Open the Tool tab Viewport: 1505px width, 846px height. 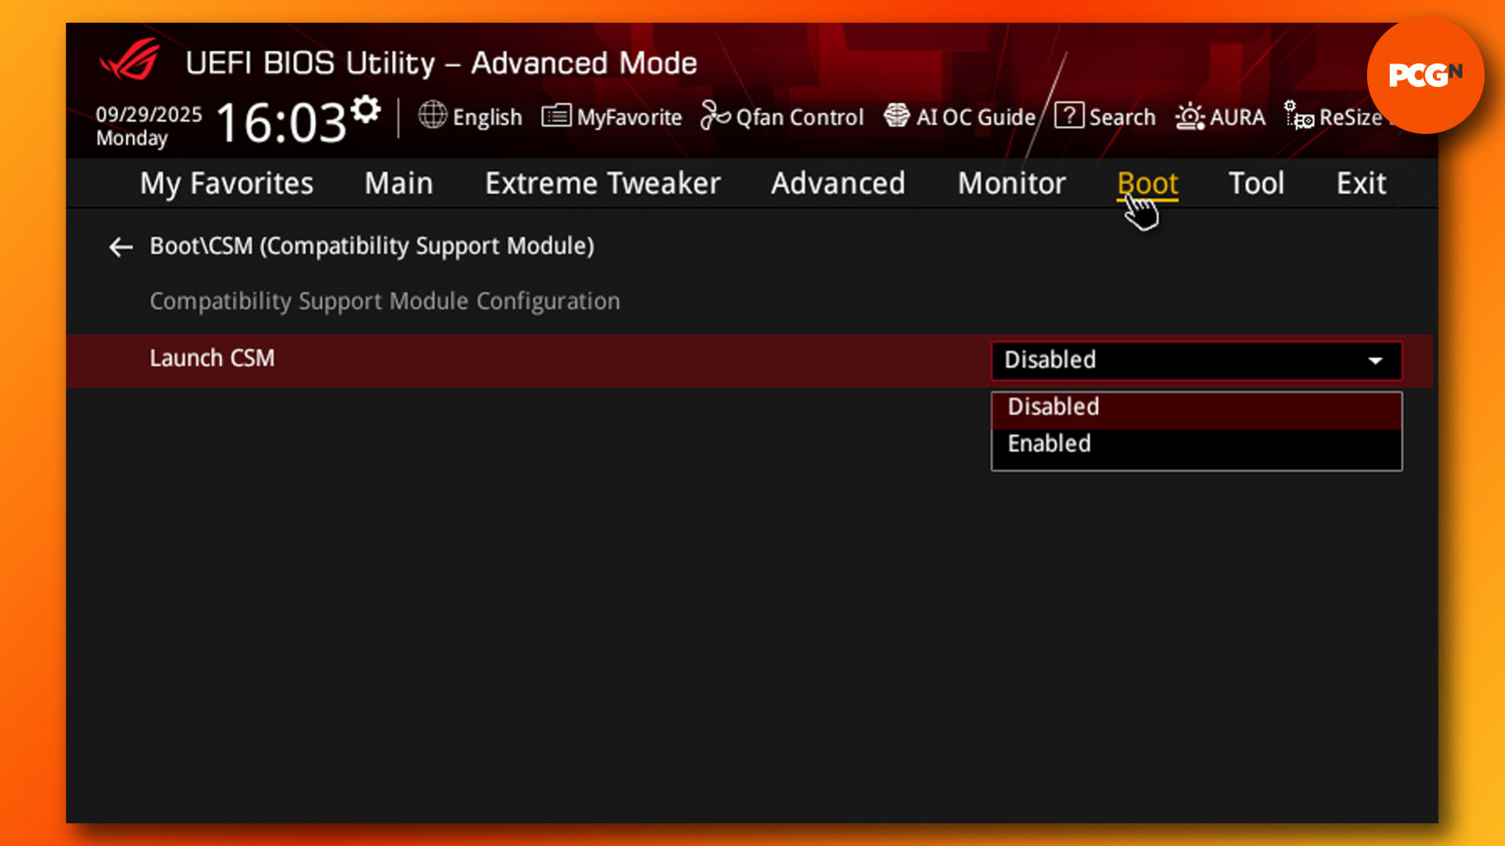point(1257,183)
